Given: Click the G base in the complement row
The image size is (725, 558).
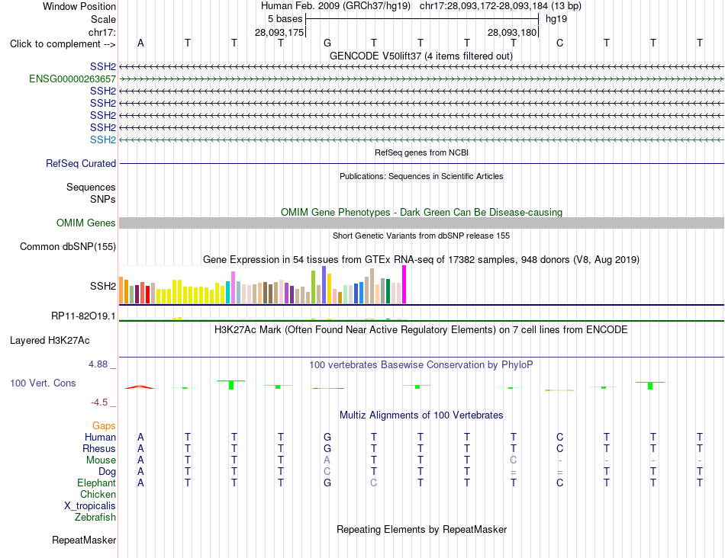Looking at the screenshot, I should click(x=327, y=43).
